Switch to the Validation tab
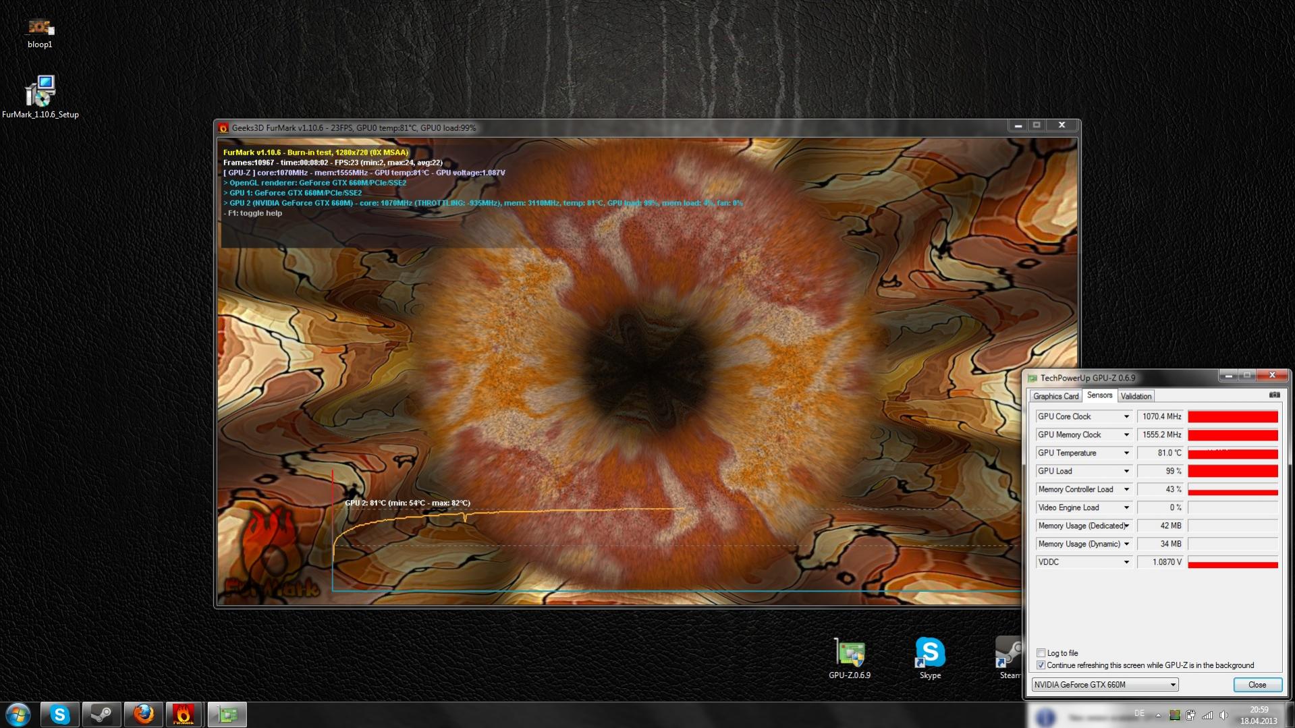 coord(1136,397)
